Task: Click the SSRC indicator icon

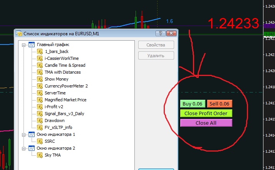Action: click(x=40, y=141)
